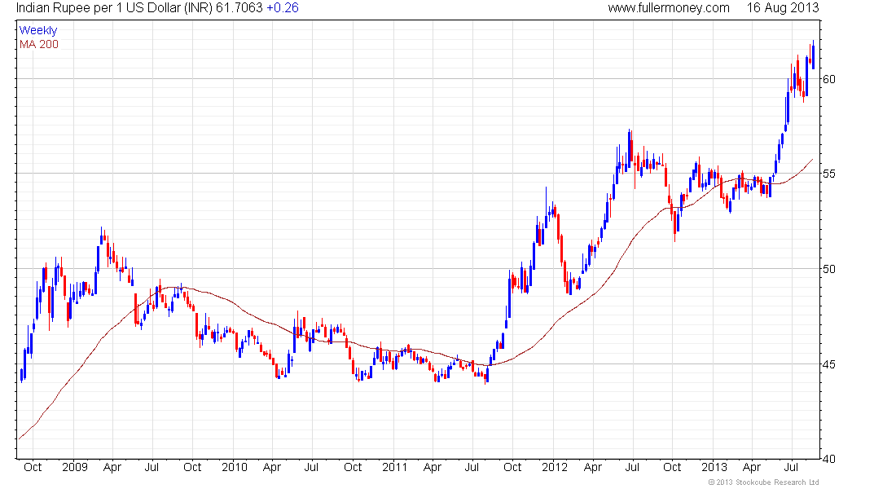The image size is (896, 489).
Task: Click the 50 label on the price axis
Action: click(828, 269)
